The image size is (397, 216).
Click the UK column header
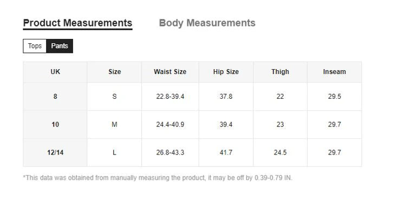pyautogui.click(x=55, y=72)
